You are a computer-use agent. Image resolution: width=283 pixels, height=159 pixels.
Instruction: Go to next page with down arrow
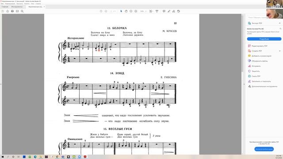point(106,11)
